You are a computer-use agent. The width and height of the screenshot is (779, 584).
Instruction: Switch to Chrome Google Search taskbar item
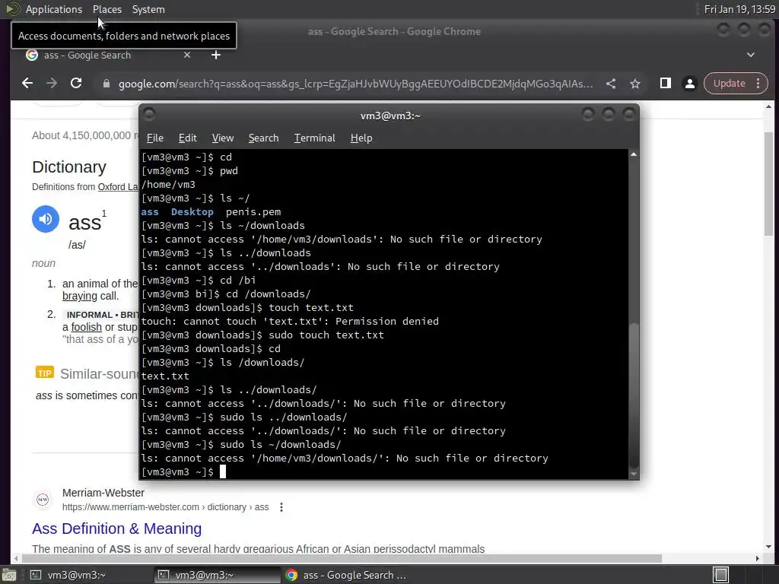(x=346, y=575)
